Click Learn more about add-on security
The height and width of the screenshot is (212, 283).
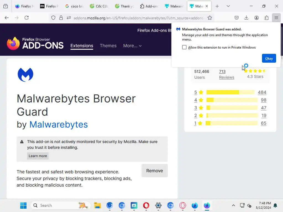point(38,156)
